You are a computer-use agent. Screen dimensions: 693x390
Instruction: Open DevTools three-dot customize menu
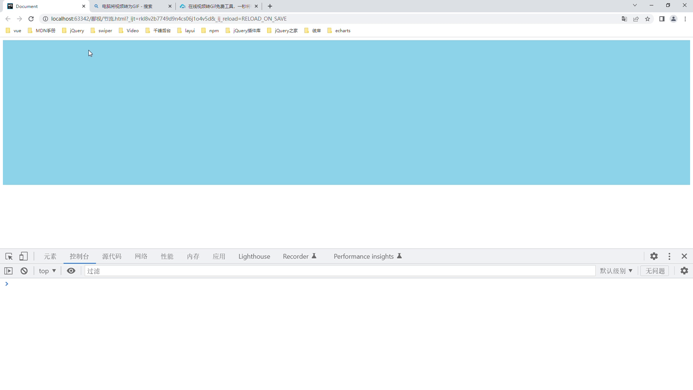(x=670, y=256)
